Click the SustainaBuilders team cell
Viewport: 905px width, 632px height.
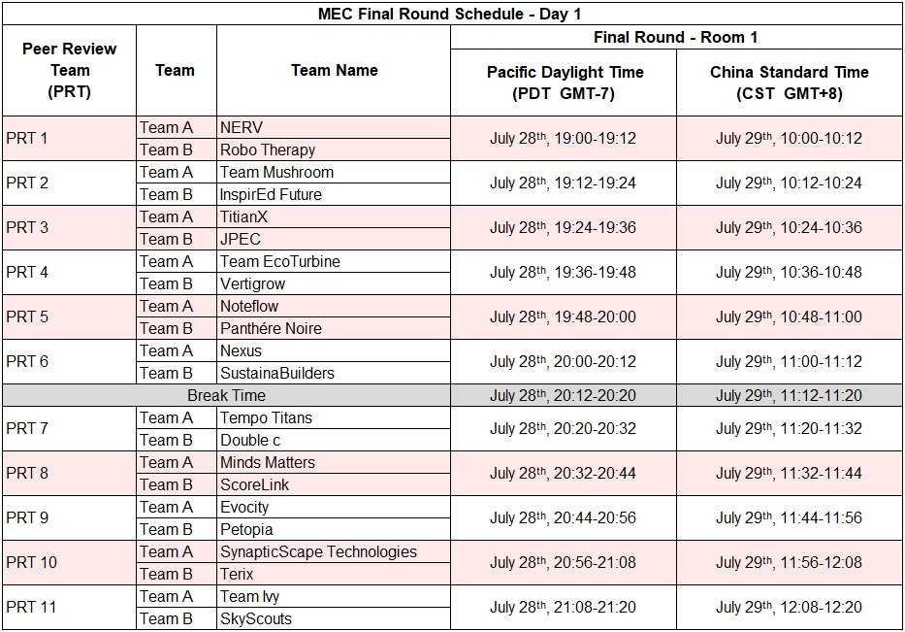click(277, 373)
